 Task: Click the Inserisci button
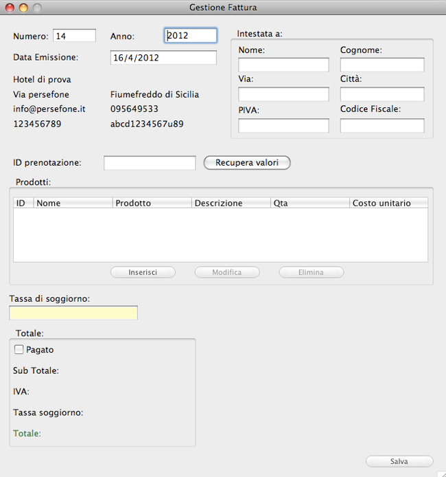pos(143,272)
